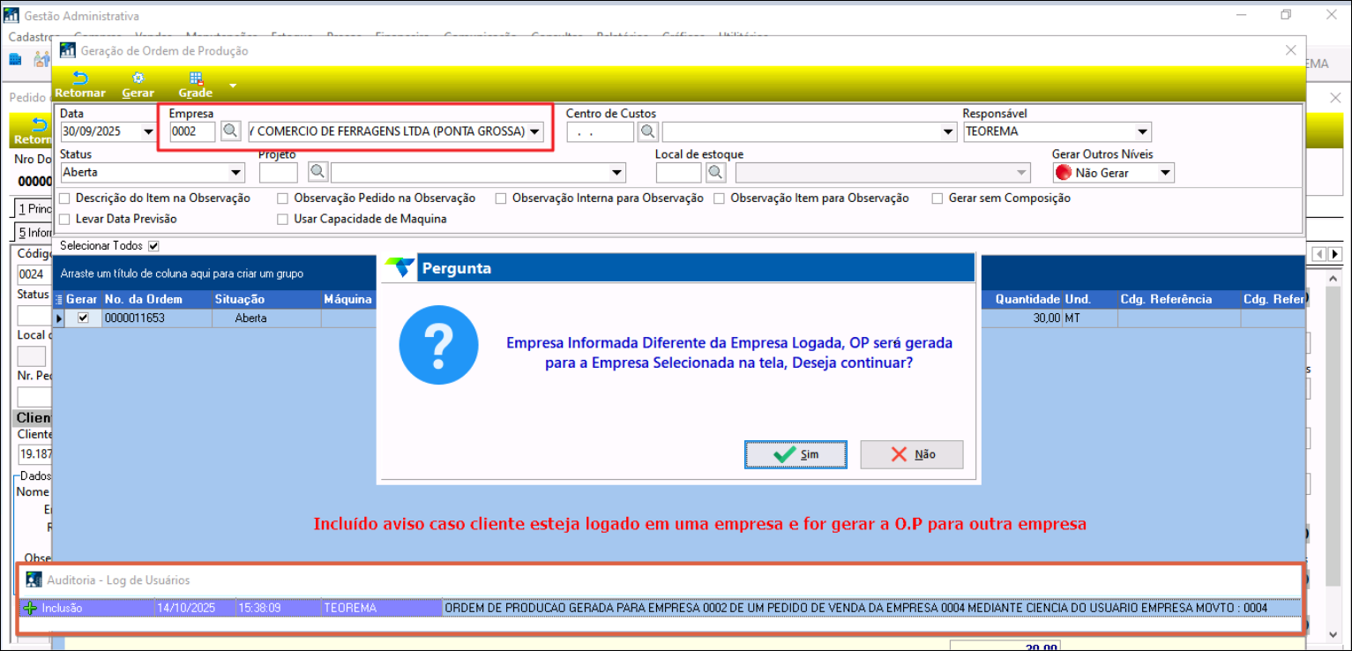Switch to the 5 Infor tab
The image size is (1352, 651).
(x=32, y=233)
